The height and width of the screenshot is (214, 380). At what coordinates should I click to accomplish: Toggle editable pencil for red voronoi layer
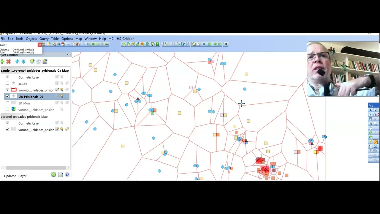click(x=57, y=90)
